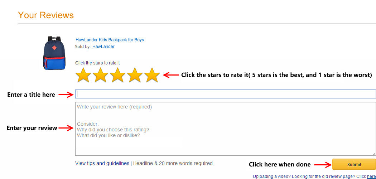Viewport: 376px width, 179px height.
Task: Submit the review with the Submit button
Action: (354, 164)
